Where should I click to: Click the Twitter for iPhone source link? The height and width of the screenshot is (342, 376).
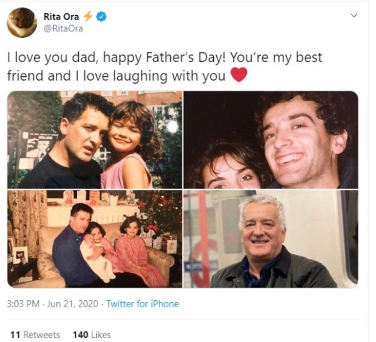pos(142,304)
